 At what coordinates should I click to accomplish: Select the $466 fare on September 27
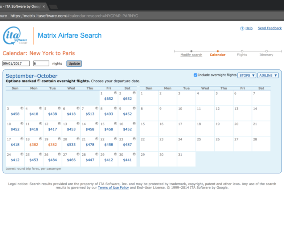click(x=71, y=160)
